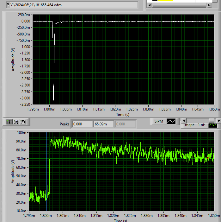This screenshot has width=221, height=222.
Task: Click upper graph Time (s) axis label
Action: click(x=123, y=115)
